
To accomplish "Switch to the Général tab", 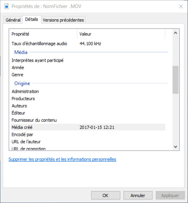I will click(13, 20).
